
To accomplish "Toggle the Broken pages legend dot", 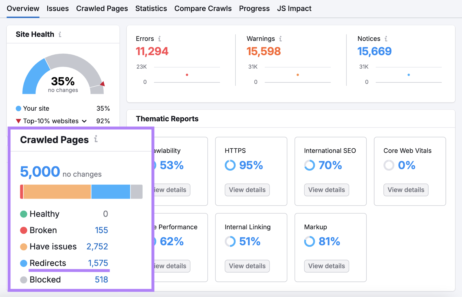I will coord(23,230).
